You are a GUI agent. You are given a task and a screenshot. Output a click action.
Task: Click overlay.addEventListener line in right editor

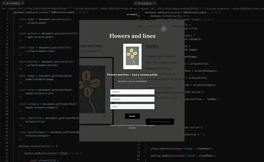tap(183, 156)
